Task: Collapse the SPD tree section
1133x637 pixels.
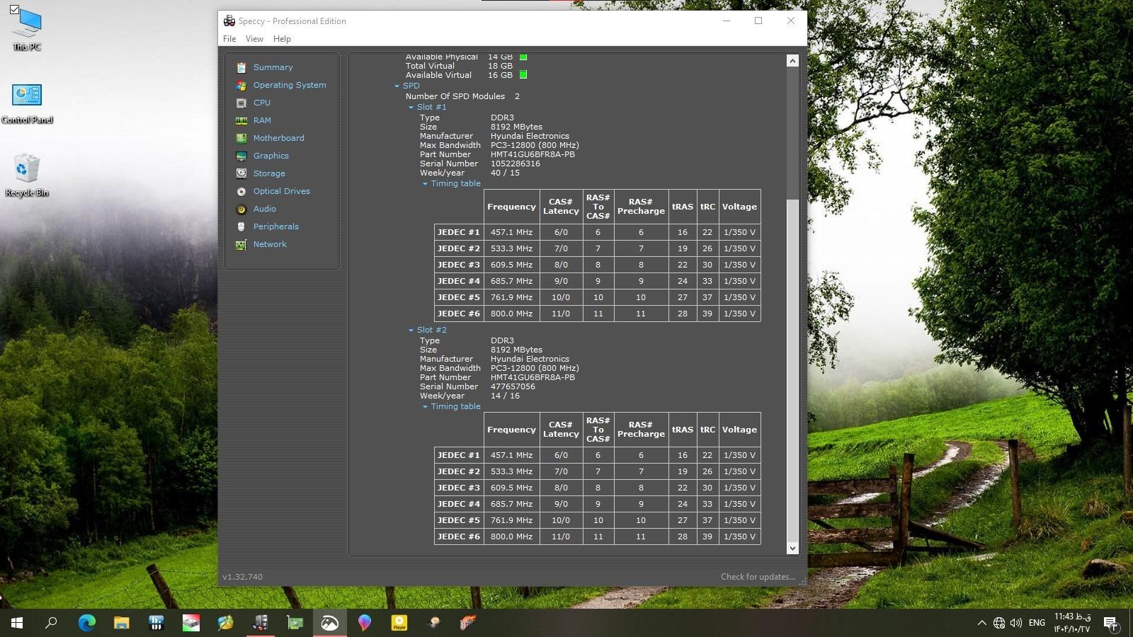Action: click(x=397, y=86)
